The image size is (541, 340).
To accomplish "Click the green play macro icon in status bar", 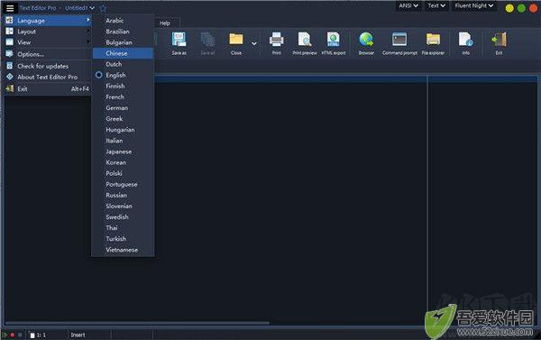I will coord(5,335).
